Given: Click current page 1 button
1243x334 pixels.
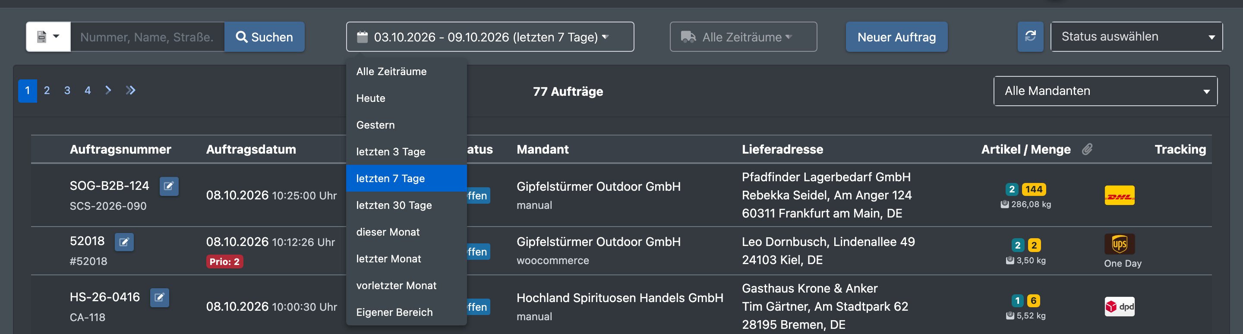Looking at the screenshot, I should [x=28, y=91].
